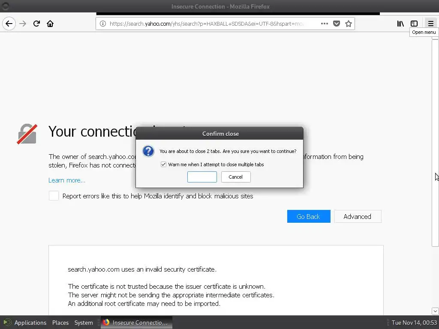Cancel the Confirm close dialog
The image size is (439, 329).
coord(236,177)
